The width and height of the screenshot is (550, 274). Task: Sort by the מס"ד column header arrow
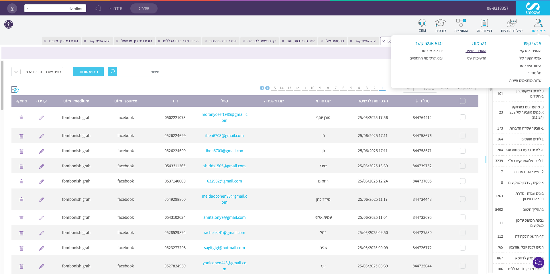click(x=417, y=101)
